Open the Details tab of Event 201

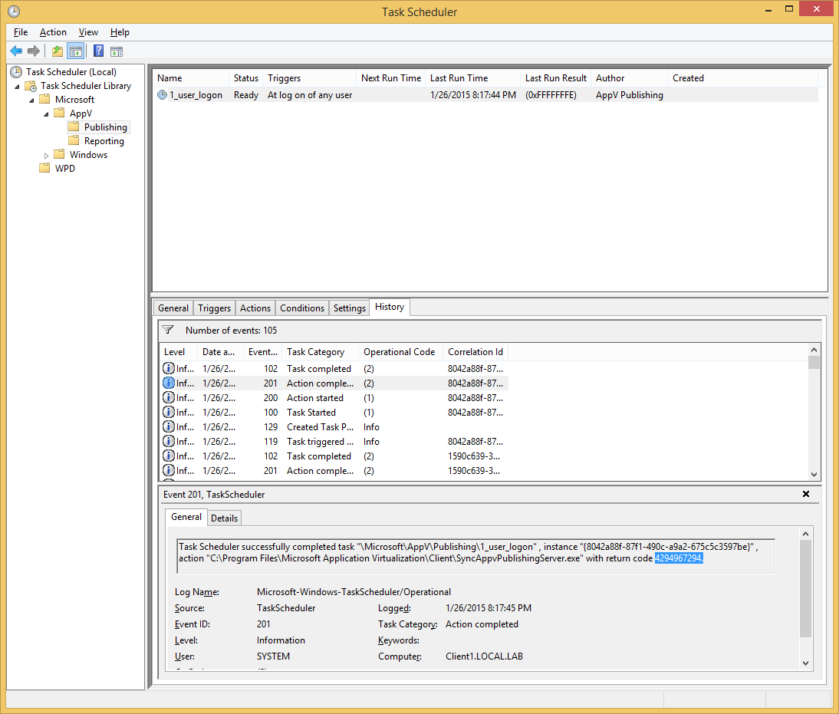pos(224,518)
